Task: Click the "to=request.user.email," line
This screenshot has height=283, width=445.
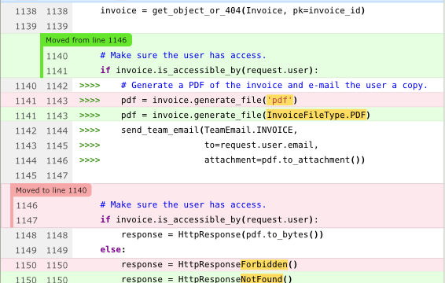Action: pyautogui.click(x=261, y=145)
